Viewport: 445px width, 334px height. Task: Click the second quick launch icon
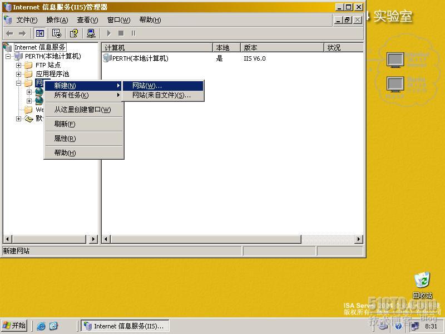[x=53, y=326]
